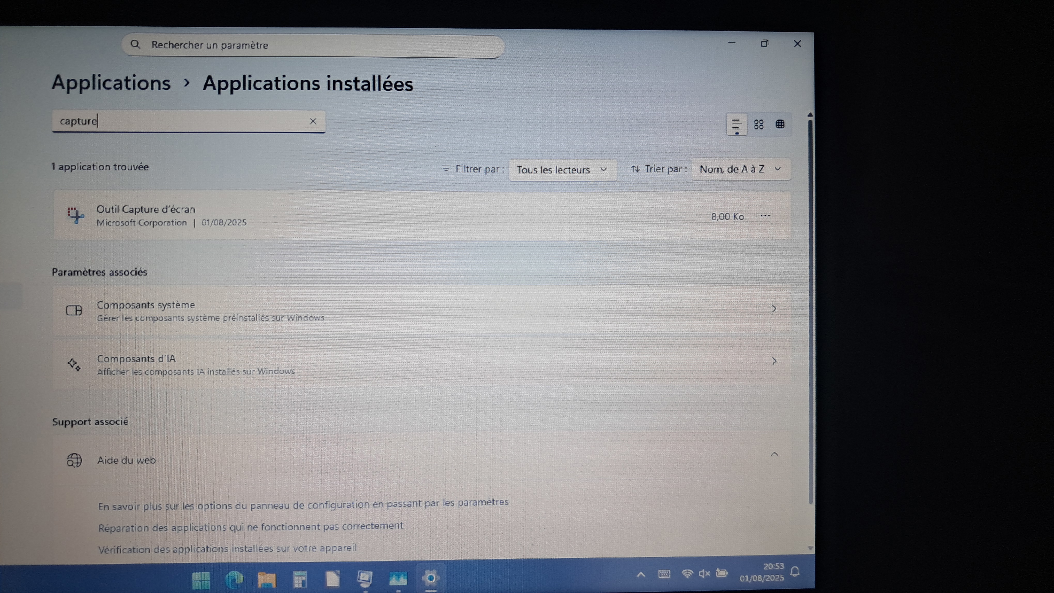
Task: Click the chevron on the Composants d'IA row
Action: pos(774,361)
